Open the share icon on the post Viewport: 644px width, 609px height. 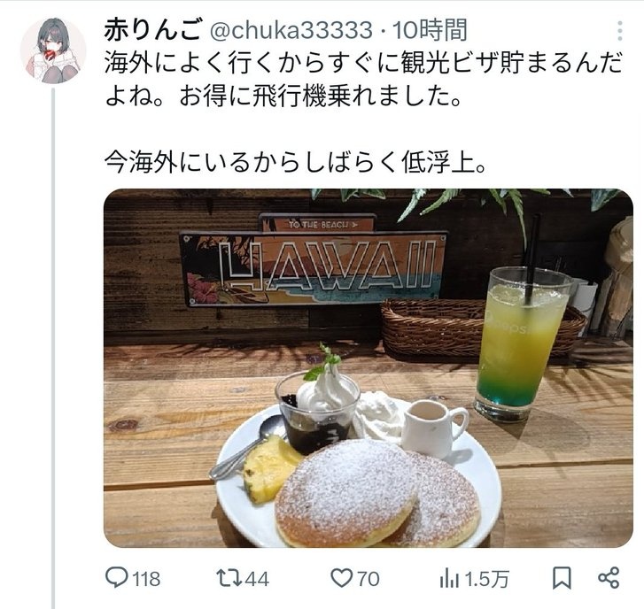pyautogui.click(x=609, y=578)
